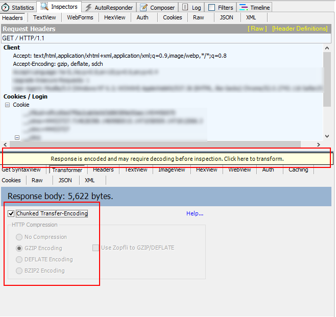Open the request Cookies tab
The image size is (336, 317).
click(x=172, y=17)
